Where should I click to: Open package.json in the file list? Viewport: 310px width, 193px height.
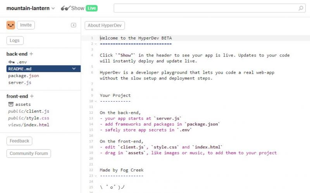pos(24,76)
